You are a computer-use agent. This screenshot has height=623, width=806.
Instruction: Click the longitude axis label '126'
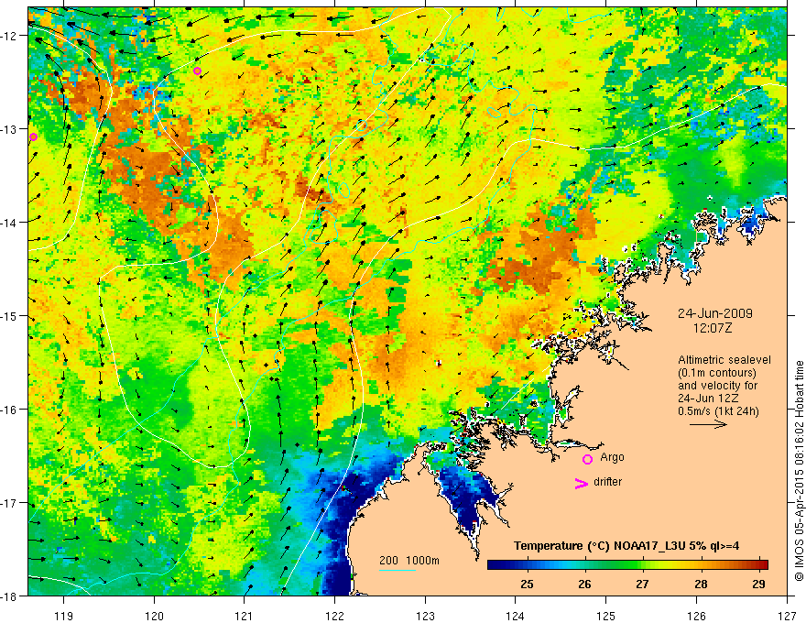[696, 616]
